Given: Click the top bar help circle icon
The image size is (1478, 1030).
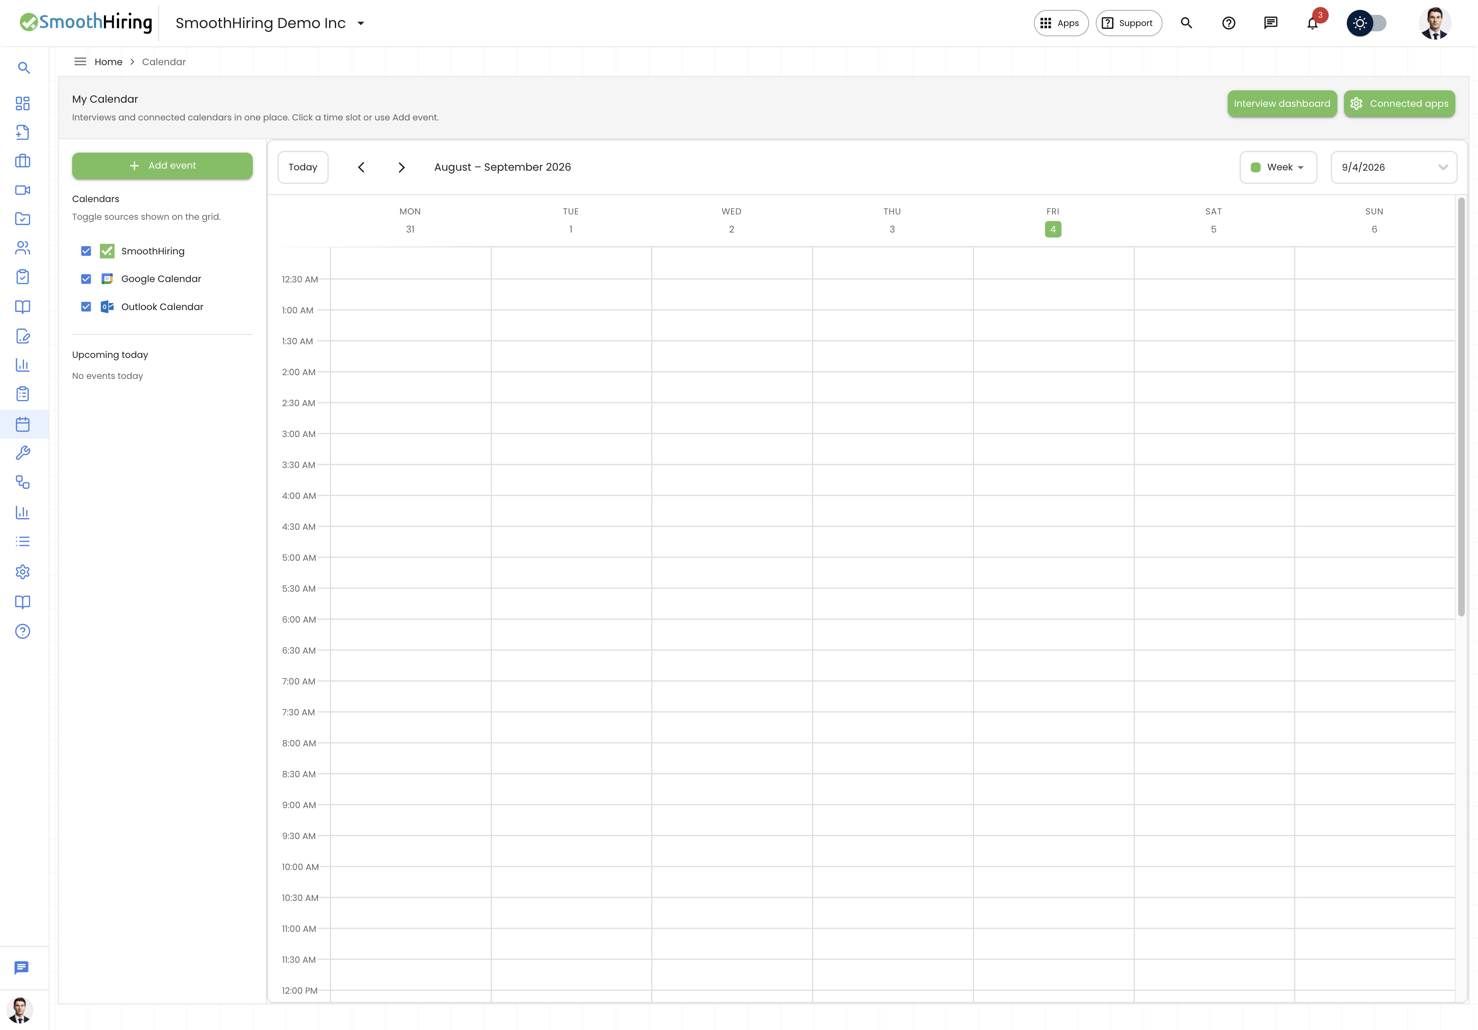Looking at the screenshot, I should coord(1229,23).
